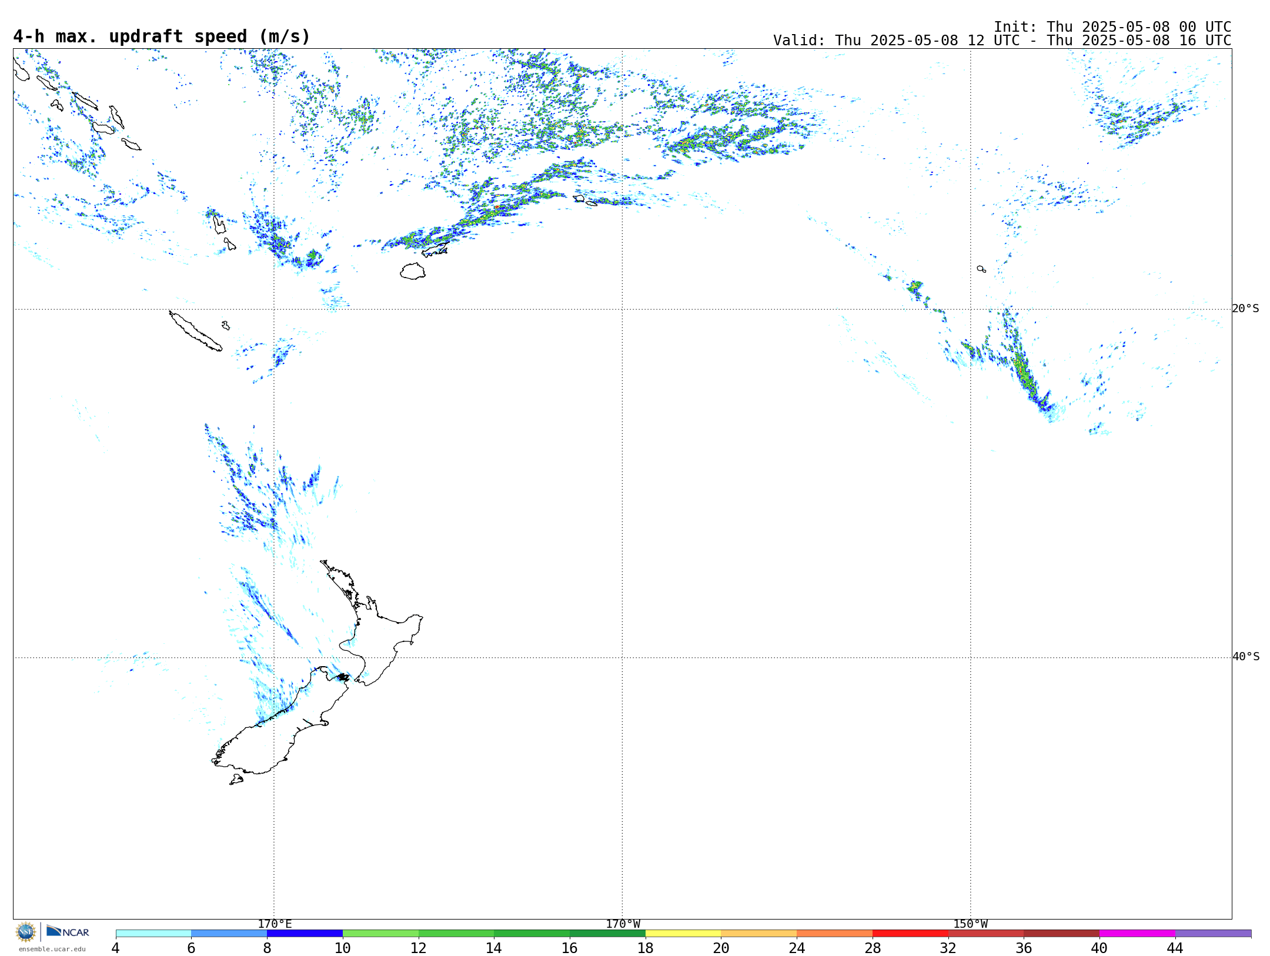1270x956 pixels.
Task: Click the colorbar tick label '8'
Action: pos(267,948)
